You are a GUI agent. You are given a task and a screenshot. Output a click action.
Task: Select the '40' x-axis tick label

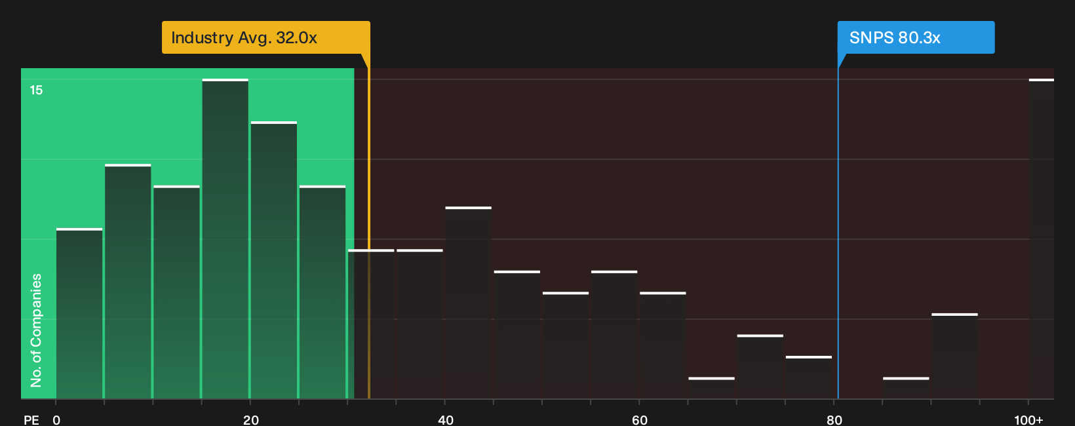pyautogui.click(x=446, y=420)
